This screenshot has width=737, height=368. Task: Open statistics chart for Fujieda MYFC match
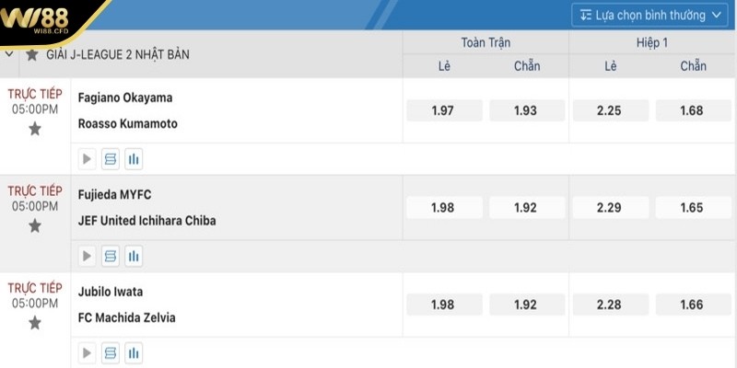tap(134, 256)
